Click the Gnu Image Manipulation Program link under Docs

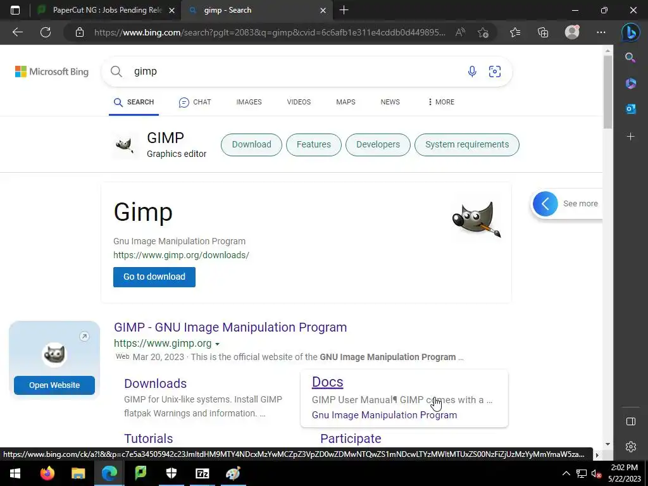[384, 415]
